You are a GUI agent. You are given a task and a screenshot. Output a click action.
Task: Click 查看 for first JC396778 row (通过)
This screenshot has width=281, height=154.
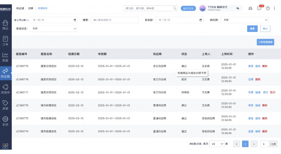click(x=251, y=66)
